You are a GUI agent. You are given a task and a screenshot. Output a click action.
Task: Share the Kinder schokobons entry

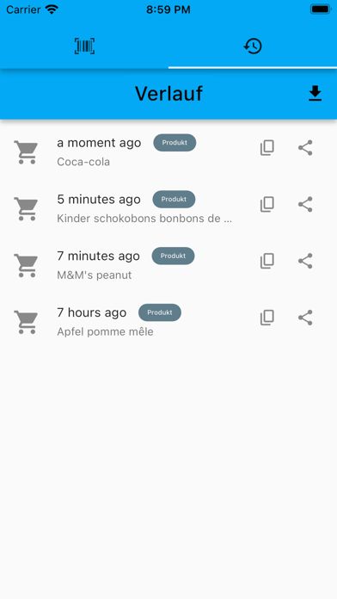[x=305, y=204]
